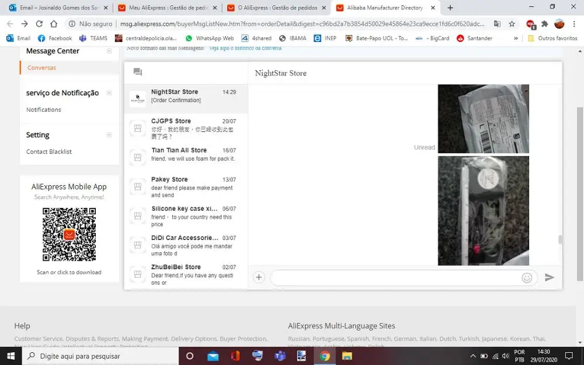This screenshot has width=584, height=365.
Task: Open Chrome extensions puzzle icon
Action: [x=544, y=24]
